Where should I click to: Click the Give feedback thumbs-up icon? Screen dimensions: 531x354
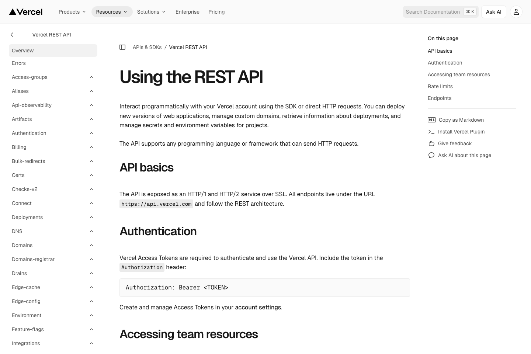click(x=431, y=143)
